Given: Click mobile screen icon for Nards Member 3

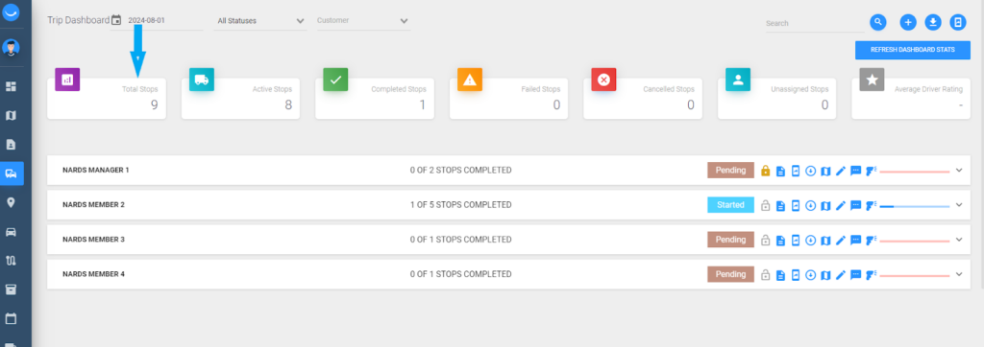Looking at the screenshot, I should [x=796, y=240].
